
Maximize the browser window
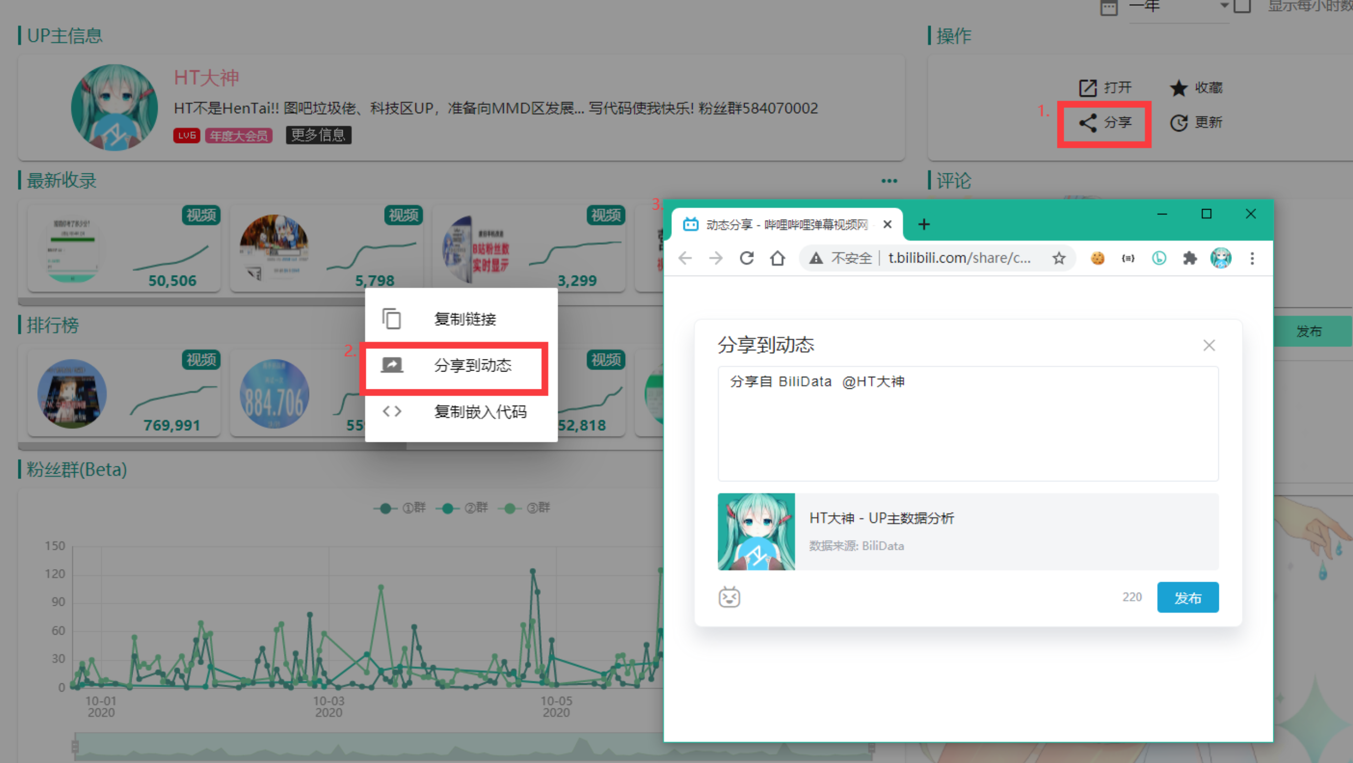[x=1206, y=214]
